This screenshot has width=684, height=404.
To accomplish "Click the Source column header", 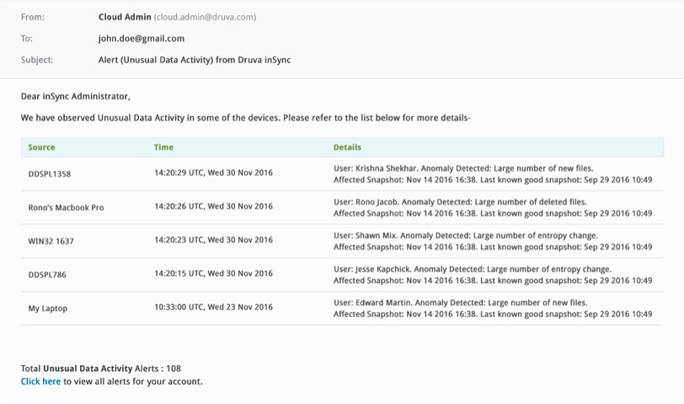I will (x=41, y=147).
